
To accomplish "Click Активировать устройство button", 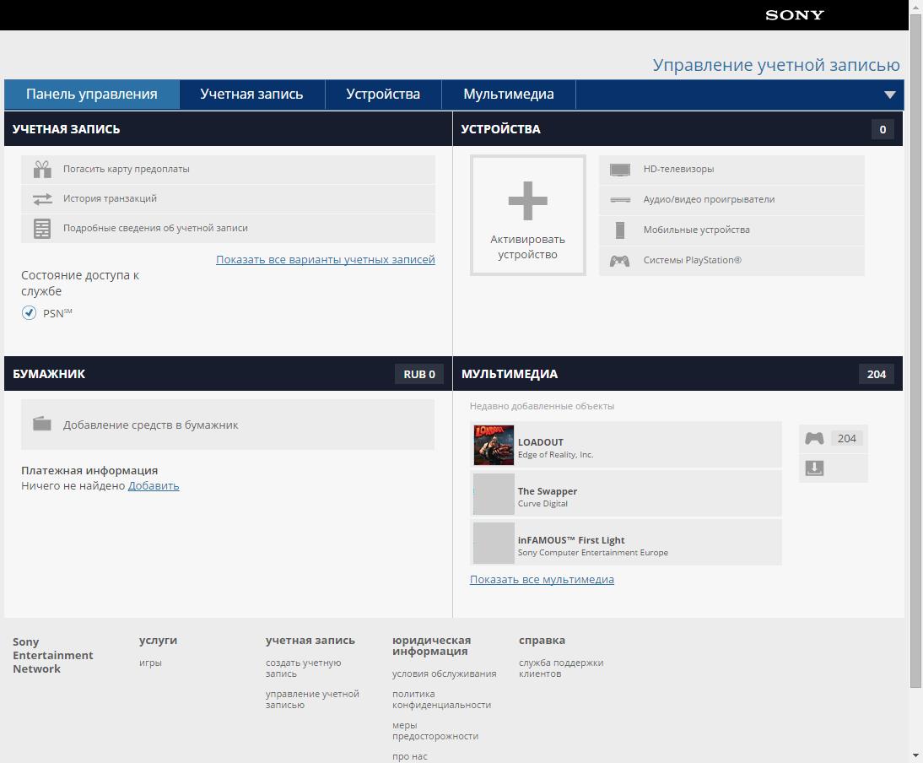I will [528, 215].
